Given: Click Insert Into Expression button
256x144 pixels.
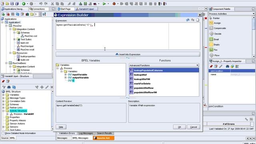Looking at the screenshot, I should 128,54.
